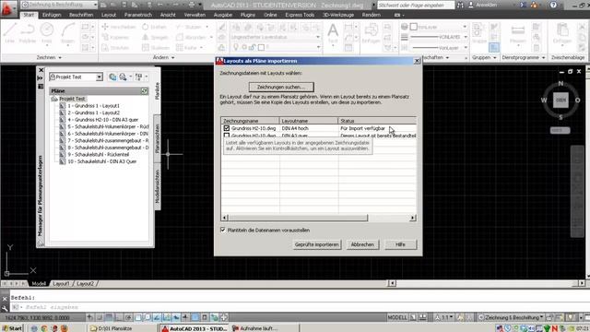Click the plot printer icon in quick access toolbar
The height and width of the screenshot is (332, 590).
[x=192, y=5]
